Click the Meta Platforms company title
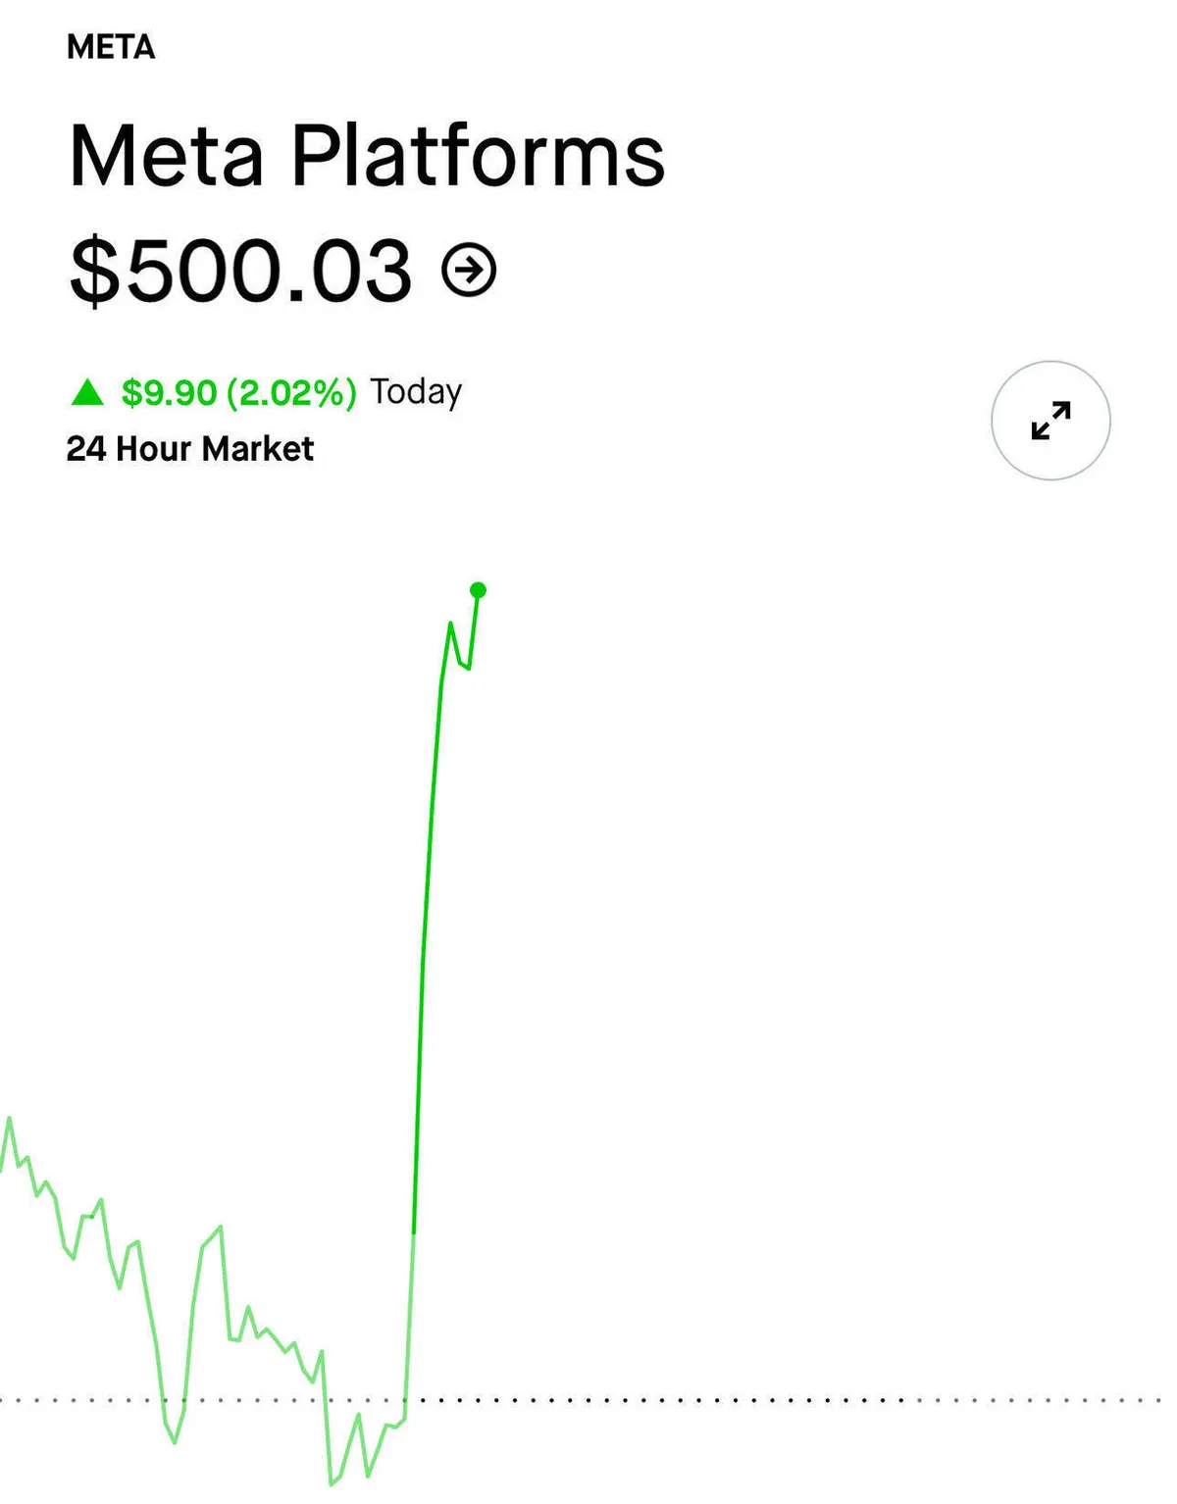Screen dimensions: 1177x1504 click(x=367, y=155)
